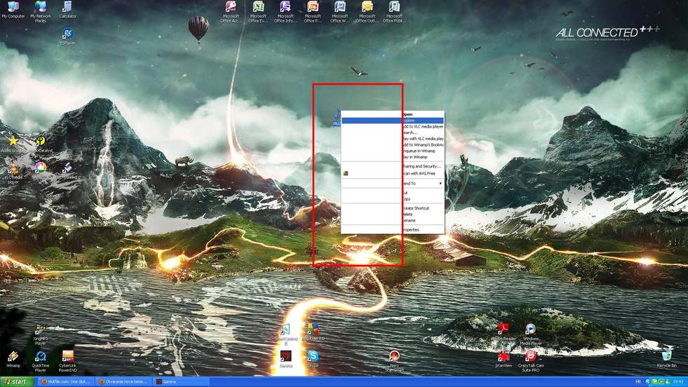Screen dimensions: 688x387
Task: Click the Windows start button
Action: pyautogui.click(x=17, y=381)
